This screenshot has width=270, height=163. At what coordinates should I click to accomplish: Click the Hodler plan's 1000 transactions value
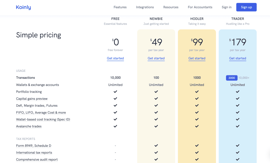(x=197, y=78)
